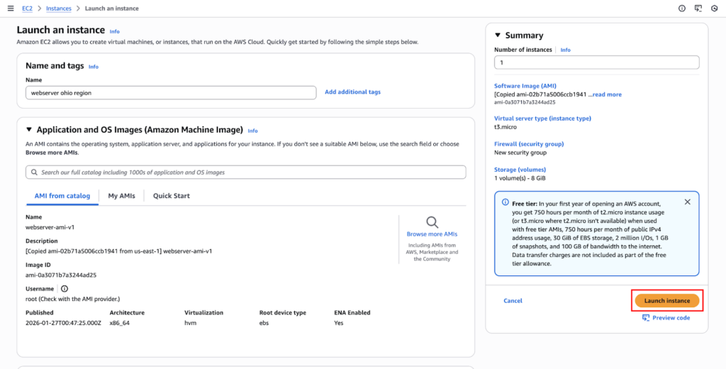Focus the instance Name input field

pyautogui.click(x=171, y=92)
